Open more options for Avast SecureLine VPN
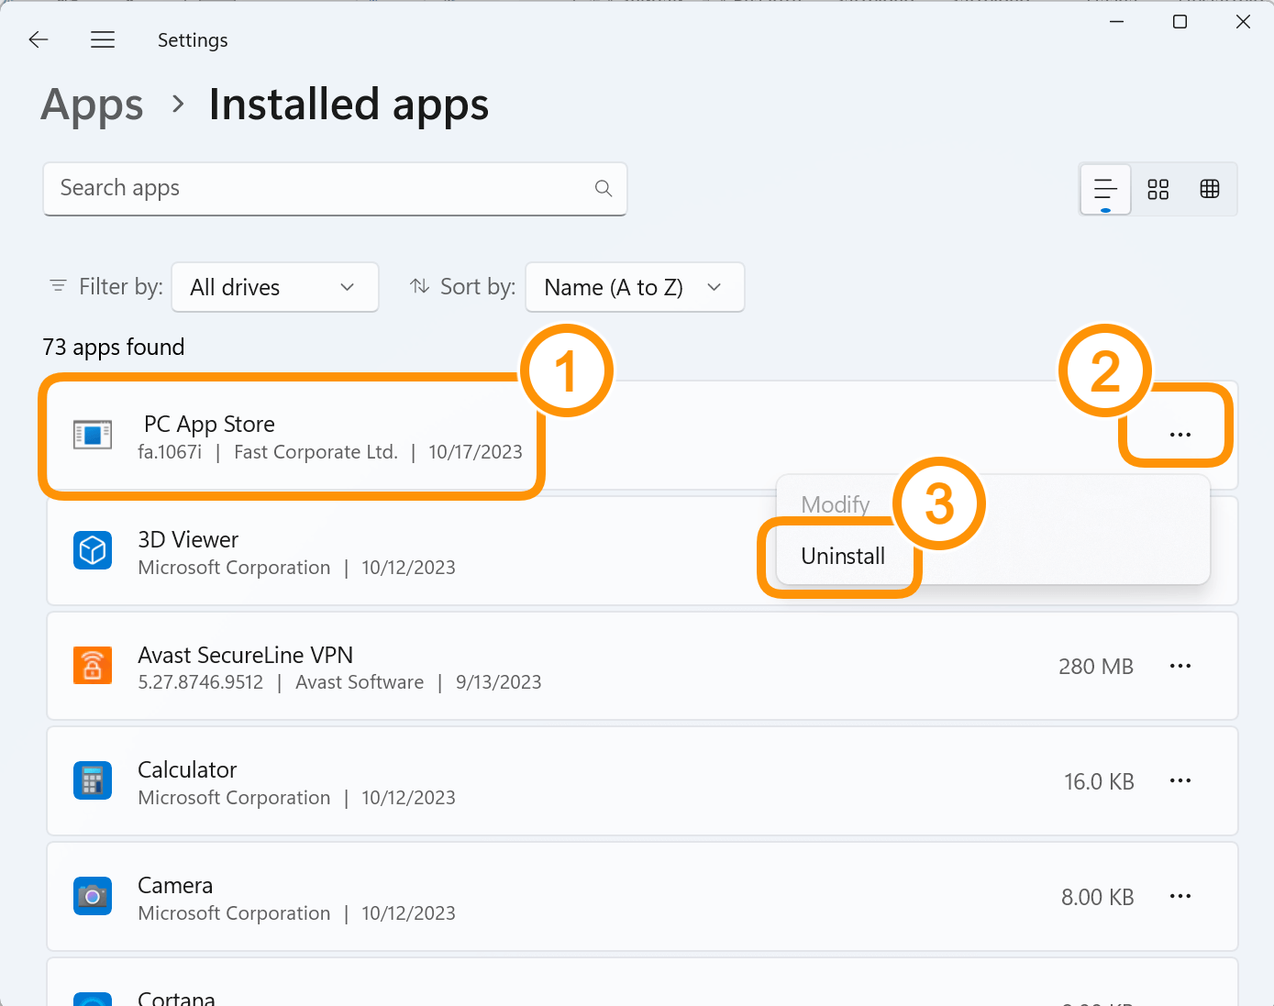1274x1006 pixels. [1180, 666]
